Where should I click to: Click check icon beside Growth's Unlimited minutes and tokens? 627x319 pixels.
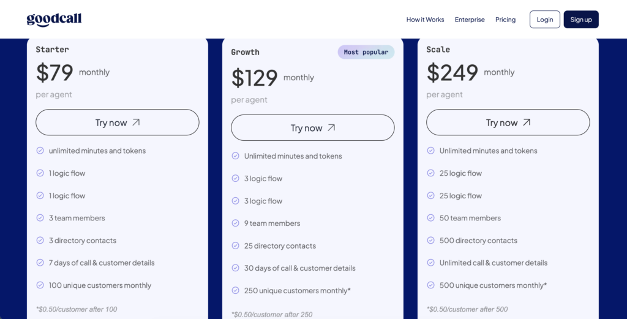pos(236,156)
